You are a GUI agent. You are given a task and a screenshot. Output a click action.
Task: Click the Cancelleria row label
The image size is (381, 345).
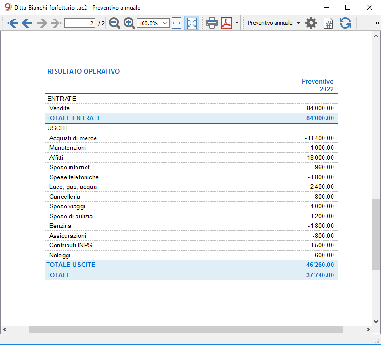[65, 197]
